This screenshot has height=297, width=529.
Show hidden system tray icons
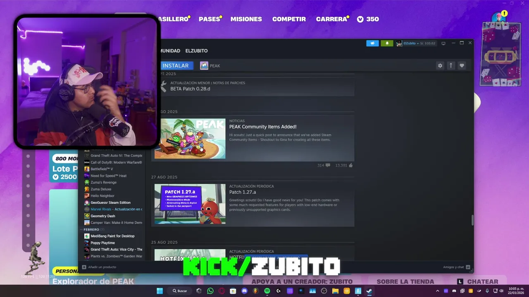[438, 291]
